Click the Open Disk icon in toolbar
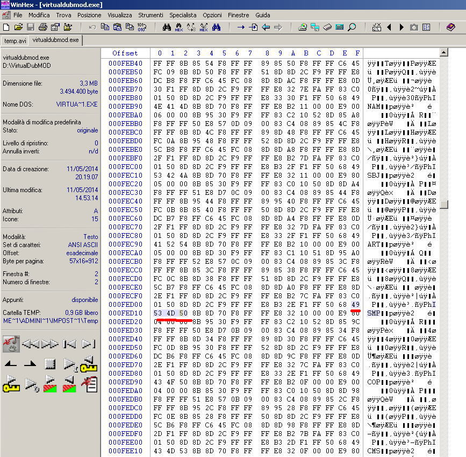The height and width of the screenshot is (457, 466). [303, 27]
